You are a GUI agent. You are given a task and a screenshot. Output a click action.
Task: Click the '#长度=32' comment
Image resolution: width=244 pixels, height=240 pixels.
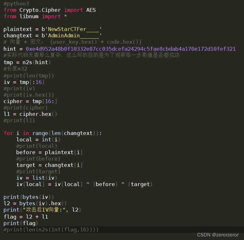tap(15, 69)
